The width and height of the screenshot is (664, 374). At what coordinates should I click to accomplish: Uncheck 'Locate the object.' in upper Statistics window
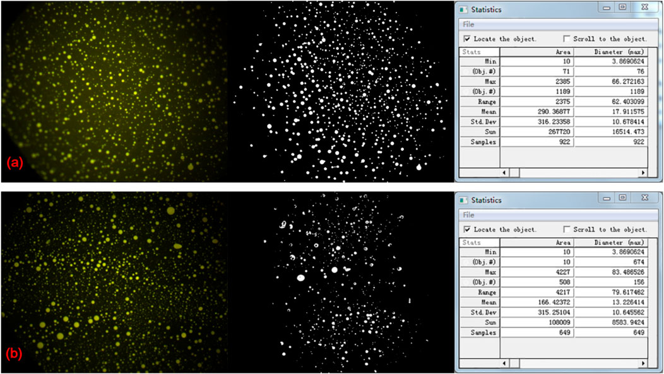coord(466,39)
